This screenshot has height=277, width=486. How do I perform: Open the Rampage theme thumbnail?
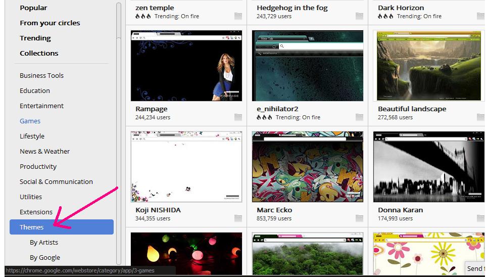coord(186,66)
